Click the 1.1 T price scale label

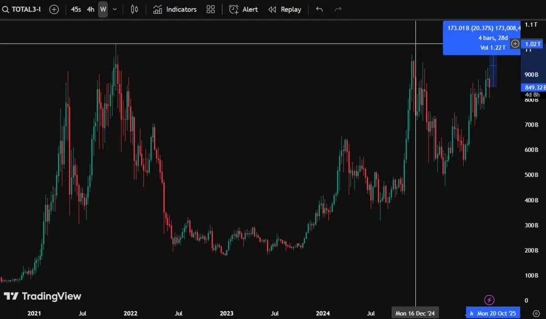531,24
